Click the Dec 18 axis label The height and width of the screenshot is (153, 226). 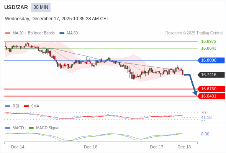click(x=184, y=147)
